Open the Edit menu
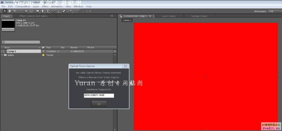Screen dimensions: 282x131 tap(10, 7)
